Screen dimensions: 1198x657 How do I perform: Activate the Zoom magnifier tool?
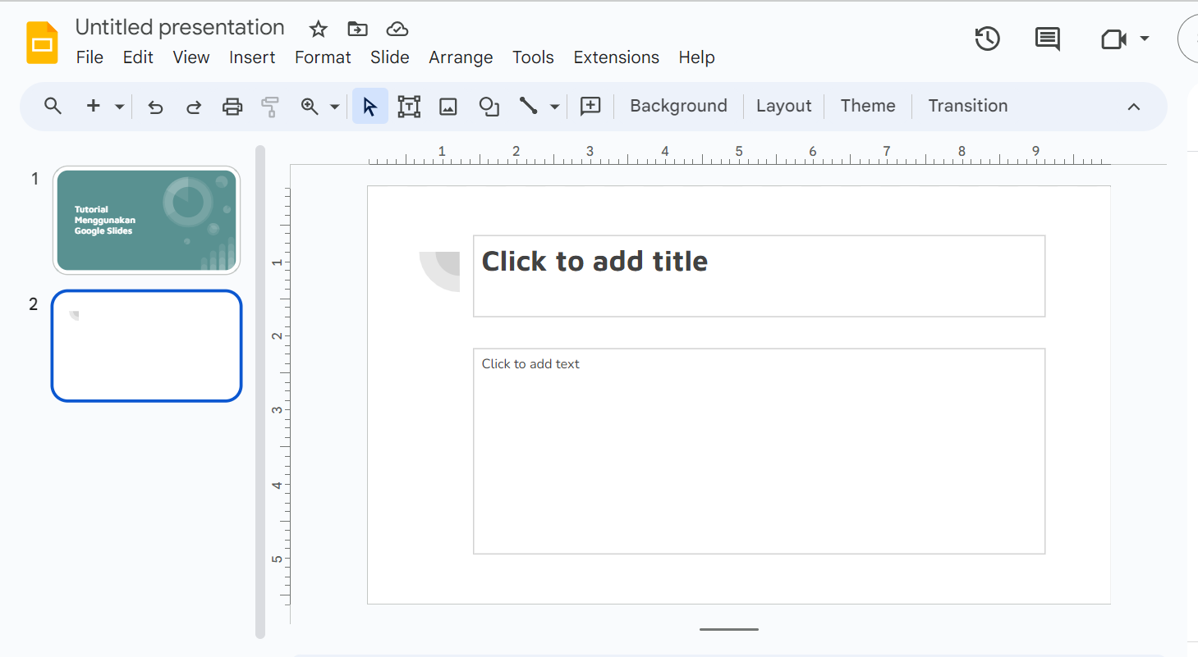click(308, 106)
